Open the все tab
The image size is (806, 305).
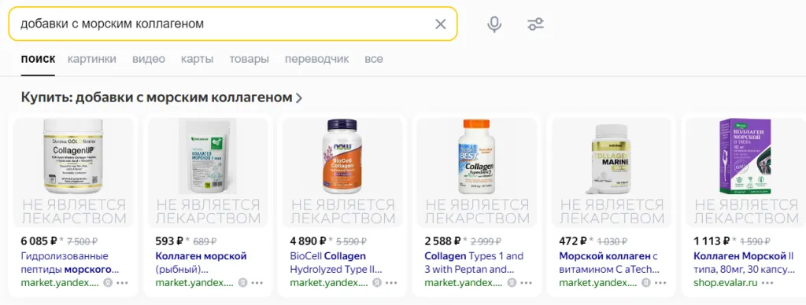tap(374, 59)
